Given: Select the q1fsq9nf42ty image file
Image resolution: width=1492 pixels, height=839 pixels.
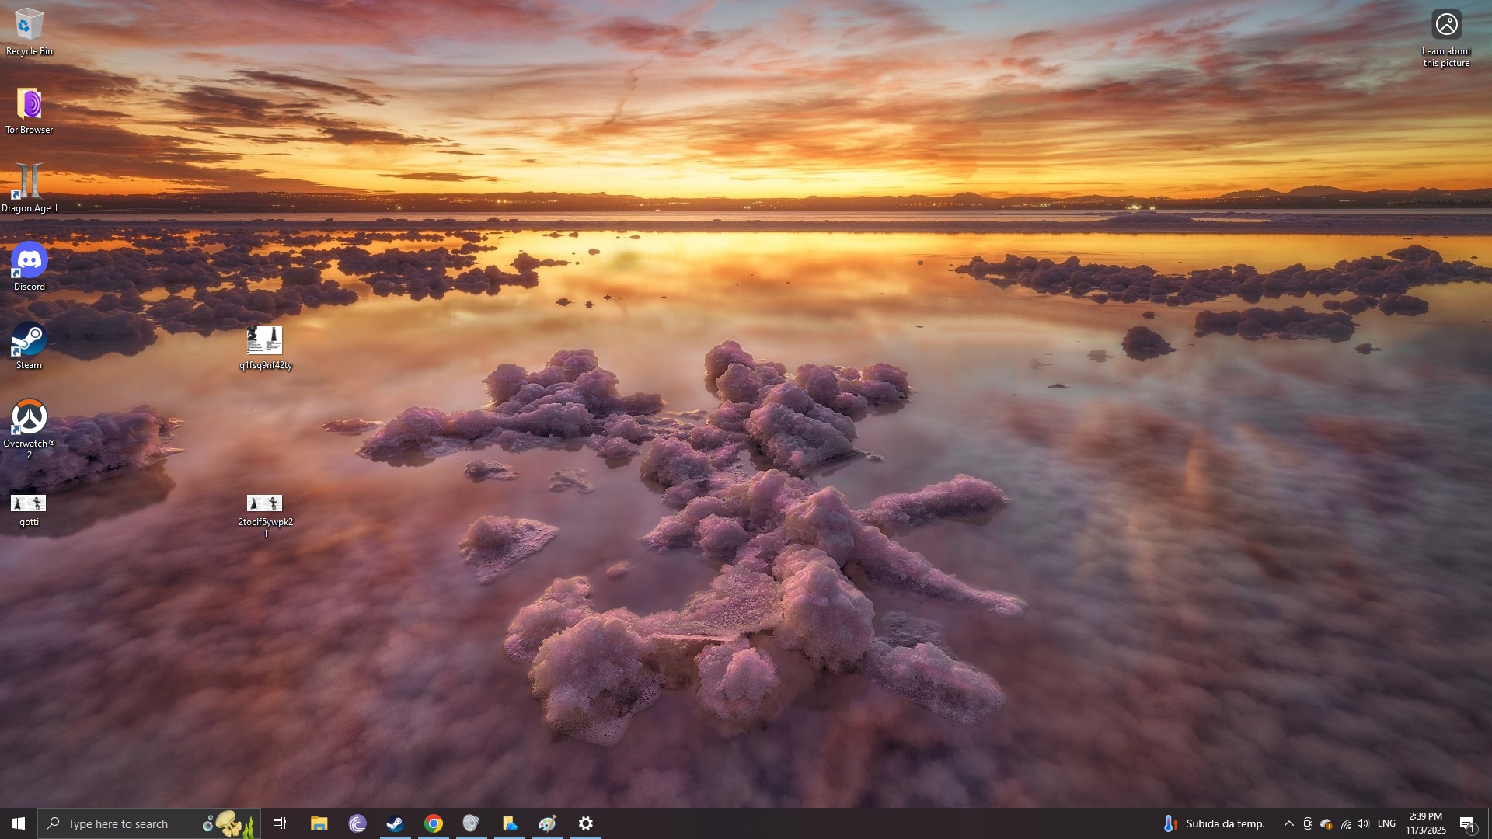Looking at the screenshot, I should (264, 346).
